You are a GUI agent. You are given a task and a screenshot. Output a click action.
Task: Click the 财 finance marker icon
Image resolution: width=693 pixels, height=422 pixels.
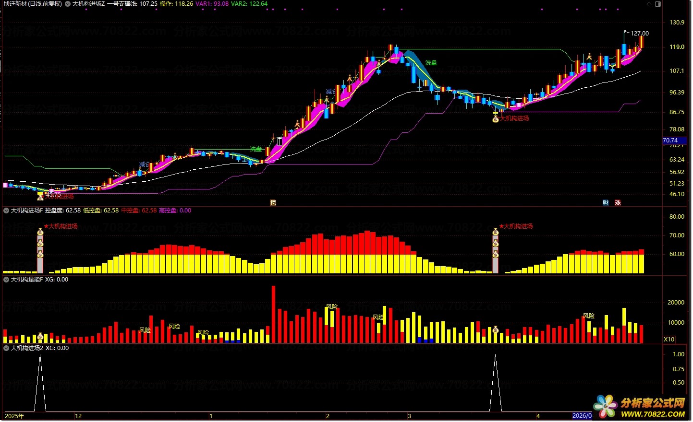(x=606, y=203)
